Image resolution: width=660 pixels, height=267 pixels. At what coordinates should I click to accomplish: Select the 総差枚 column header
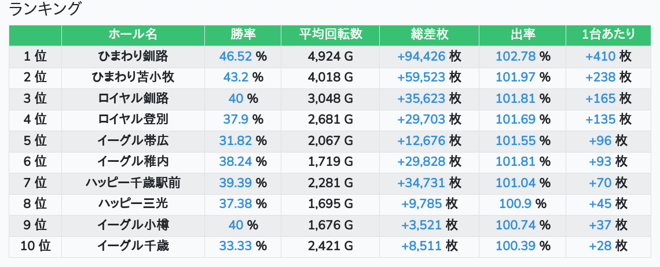click(x=429, y=35)
